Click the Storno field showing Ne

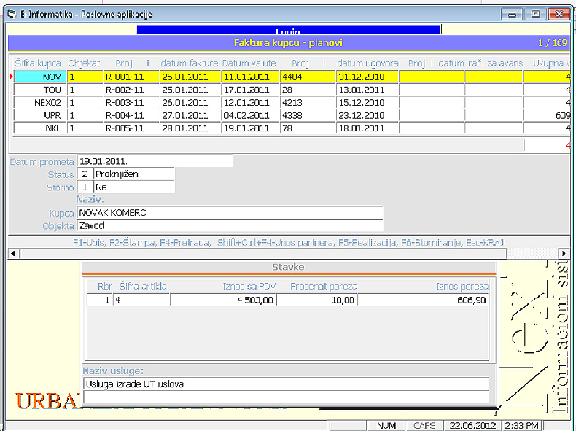pos(133,187)
